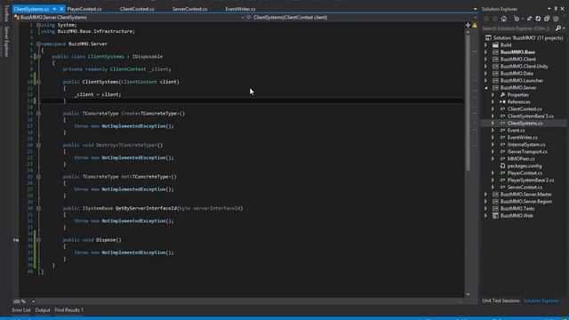Switch to the ServerContext.cs tab

coord(189,9)
